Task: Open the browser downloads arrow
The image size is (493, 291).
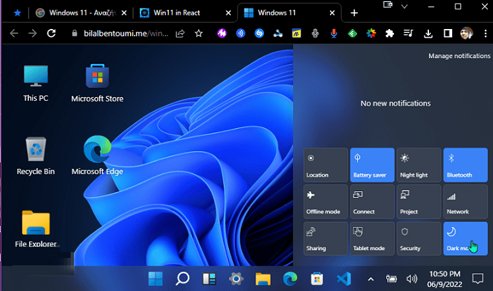Action: click(428, 33)
